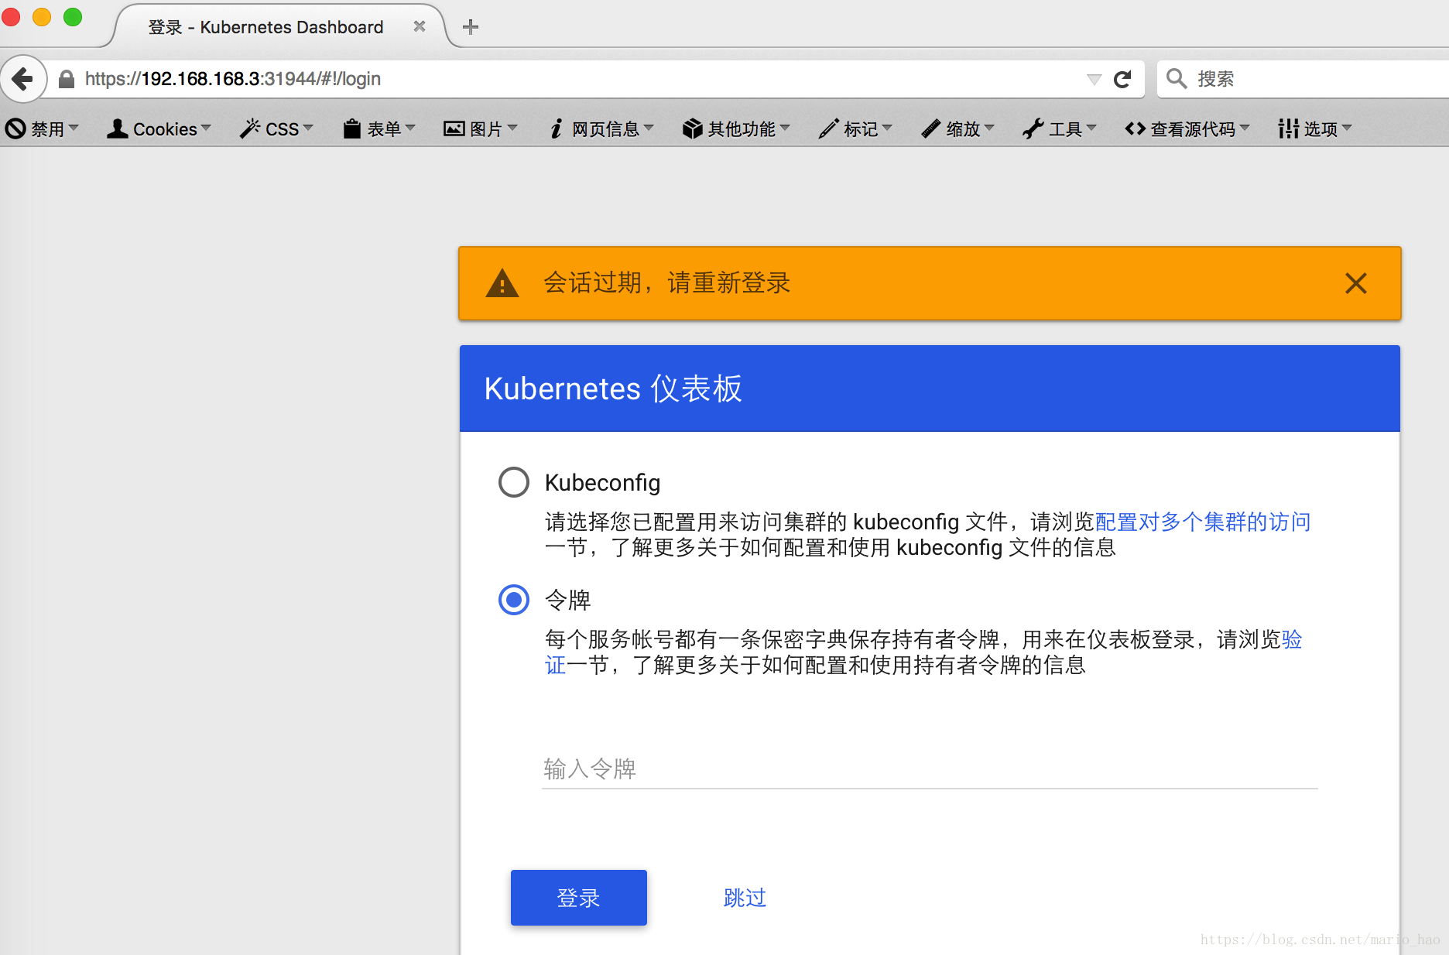Click the 网页信息 info icon
The height and width of the screenshot is (955, 1449).
[556, 128]
